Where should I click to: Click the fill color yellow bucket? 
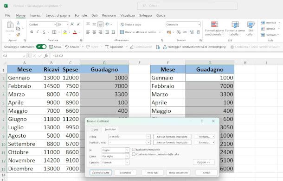pos(65,32)
